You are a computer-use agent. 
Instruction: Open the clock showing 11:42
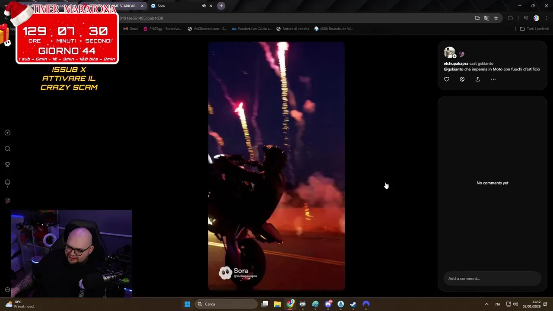pyautogui.click(x=532, y=304)
